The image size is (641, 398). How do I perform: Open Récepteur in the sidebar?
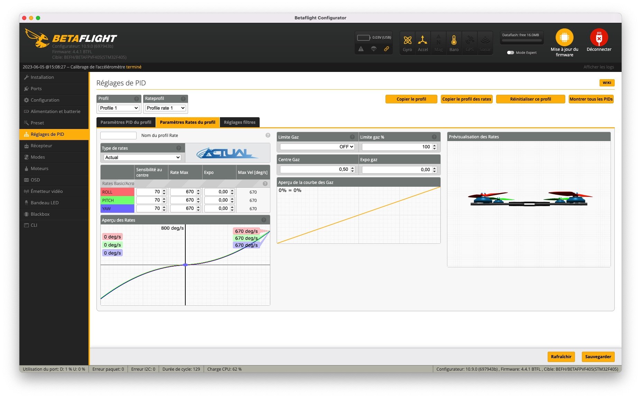click(x=54, y=146)
